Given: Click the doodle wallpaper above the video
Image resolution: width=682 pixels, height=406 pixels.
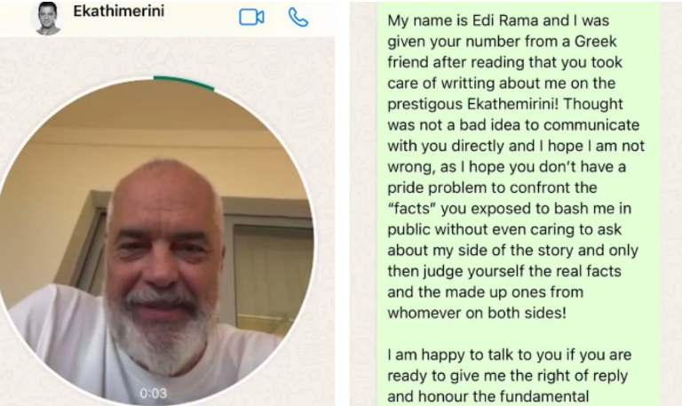Looking at the screenshot, I should (x=168, y=57).
